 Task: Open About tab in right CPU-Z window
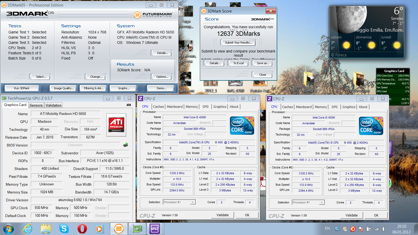pos(363,107)
